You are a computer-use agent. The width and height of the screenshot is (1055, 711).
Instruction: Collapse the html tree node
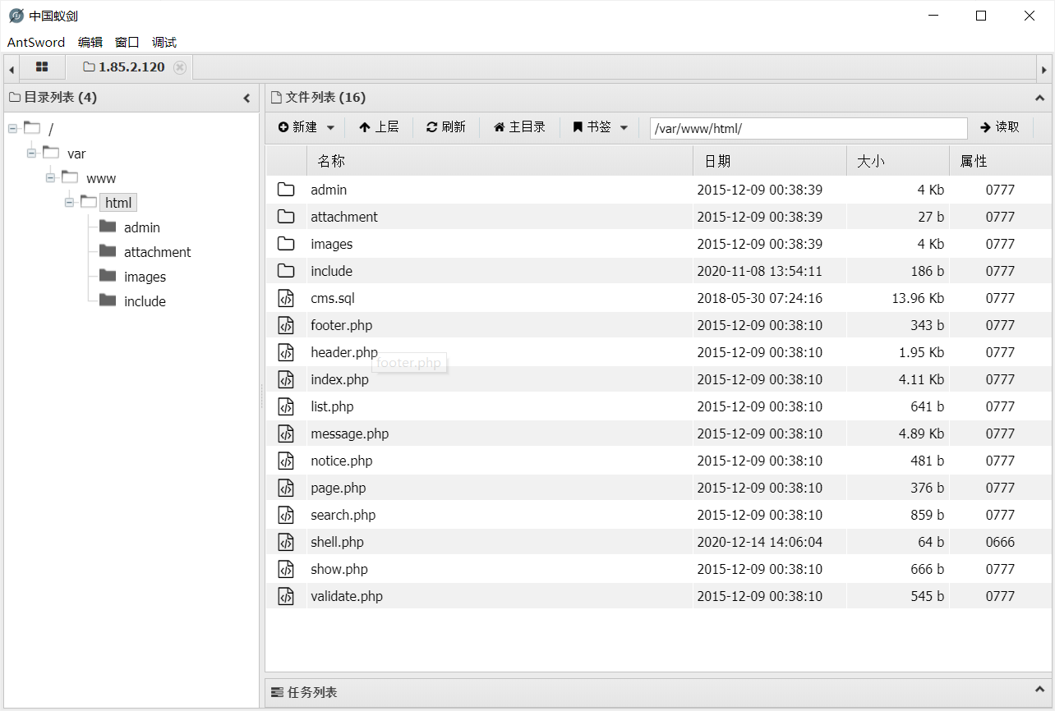[x=71, y=203]
